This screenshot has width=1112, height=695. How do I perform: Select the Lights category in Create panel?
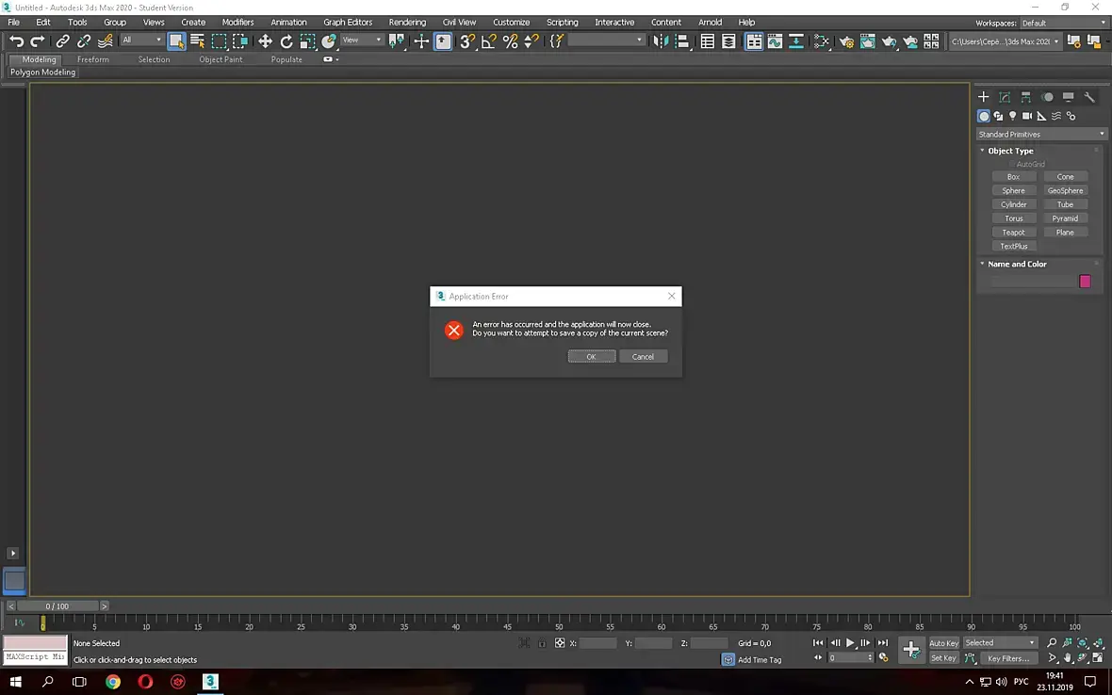[1013, 116]
